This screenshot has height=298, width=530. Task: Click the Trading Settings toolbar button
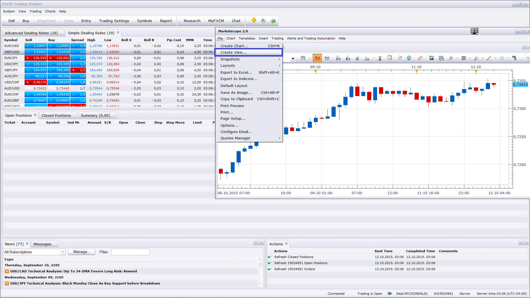pyautogui.click(x=114, y=21)
